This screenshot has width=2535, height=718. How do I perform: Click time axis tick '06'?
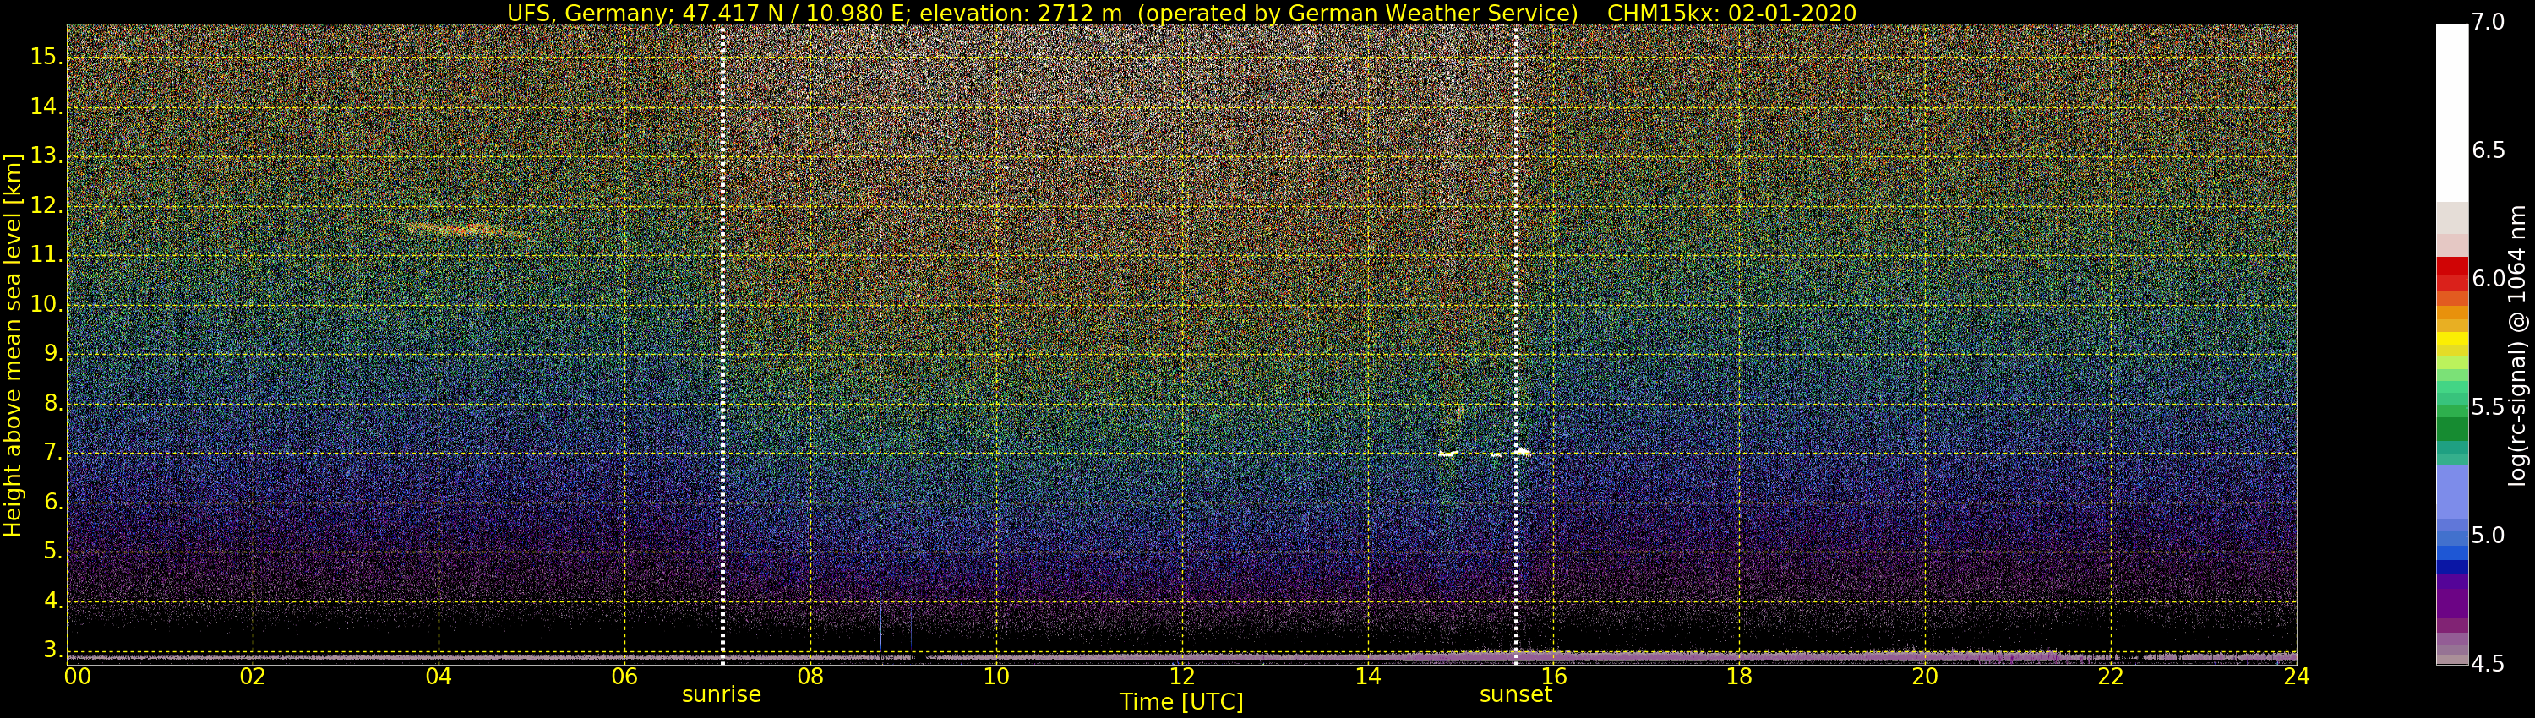[x=625, y=677]
